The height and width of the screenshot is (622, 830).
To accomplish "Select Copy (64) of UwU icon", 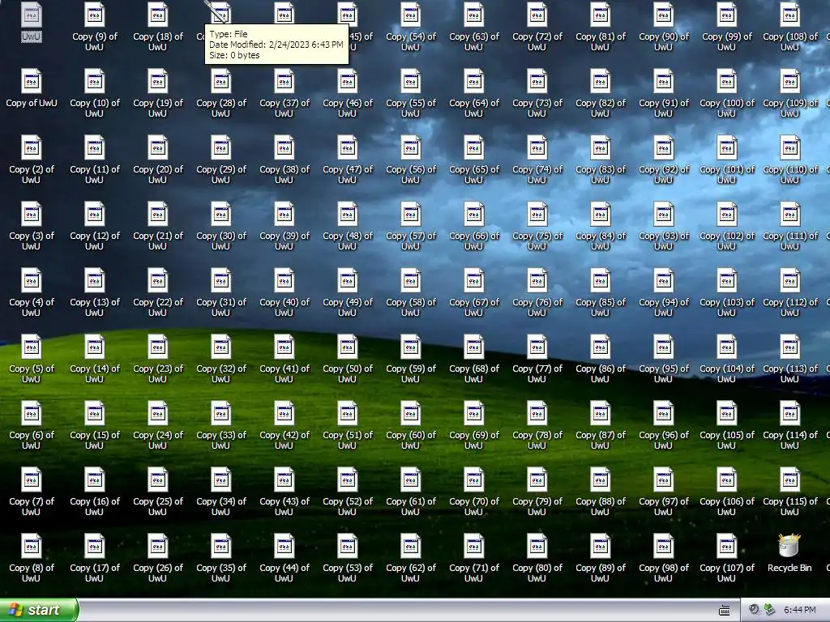I will pos(473,82).
